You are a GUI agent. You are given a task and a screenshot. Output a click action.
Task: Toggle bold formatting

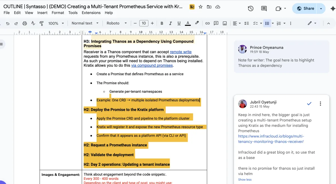(x=162, y=23)
